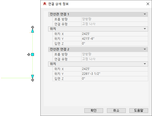Collapse 위치 section under 전선관 연결 2
The height and width of the screenshot is (116, 152).
(145, 64)
